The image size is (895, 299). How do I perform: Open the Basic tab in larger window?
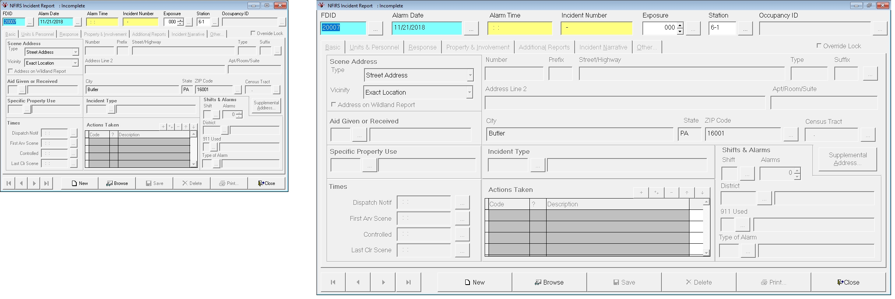(x=332, y=47)
